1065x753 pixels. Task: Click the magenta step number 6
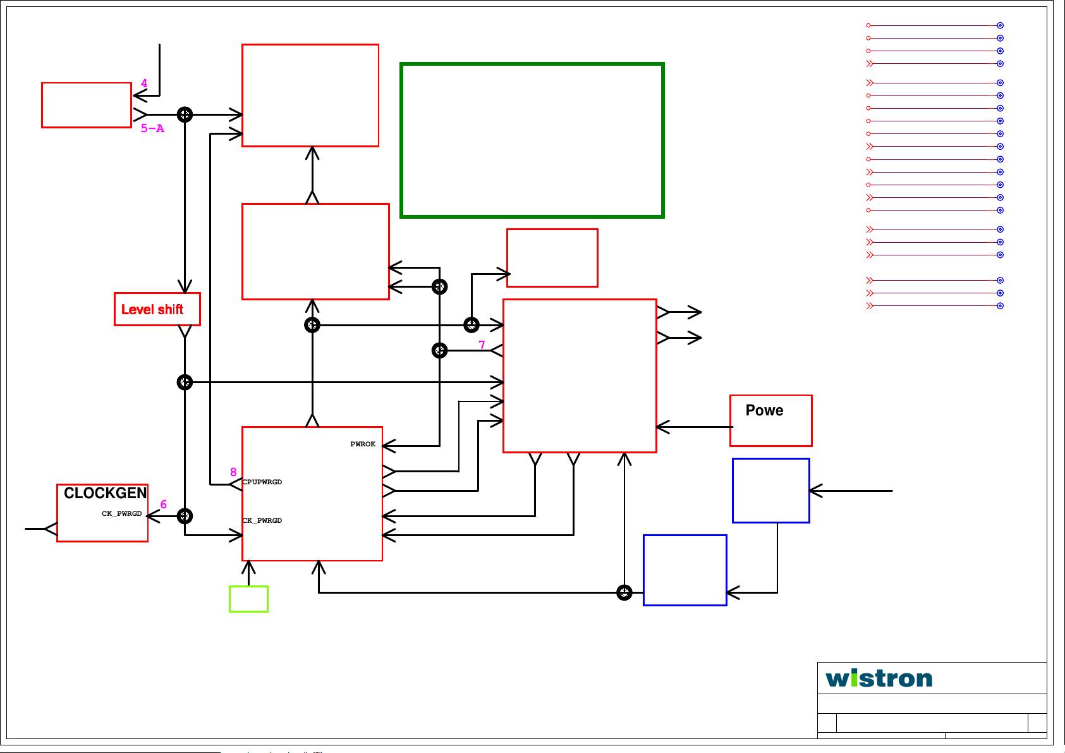pyautogui.click(x=163, y=505)
